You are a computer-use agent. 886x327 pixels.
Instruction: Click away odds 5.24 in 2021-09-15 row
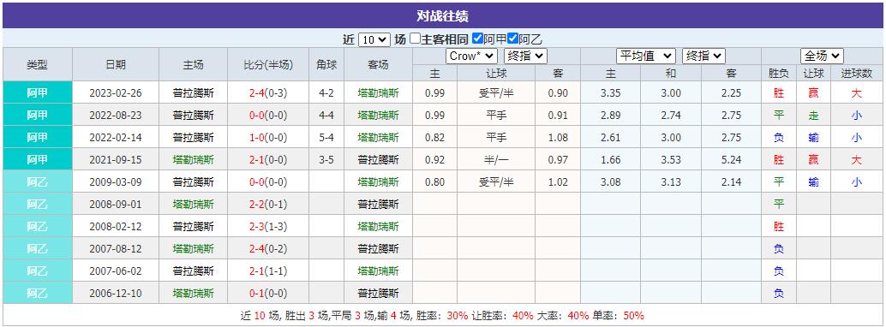(x=731, y=160)
